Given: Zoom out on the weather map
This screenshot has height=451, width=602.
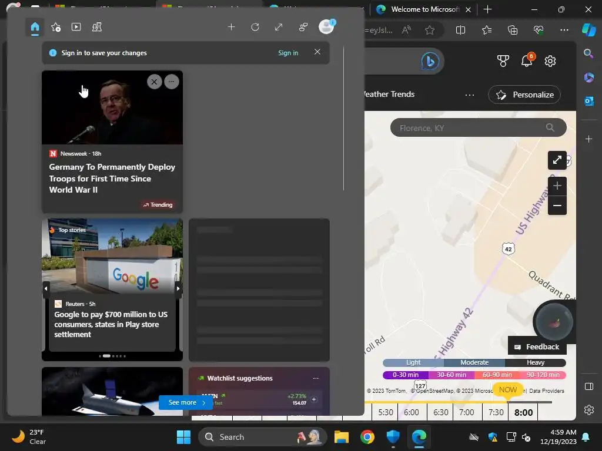Looking at the screenshot, I should point(557,206).
